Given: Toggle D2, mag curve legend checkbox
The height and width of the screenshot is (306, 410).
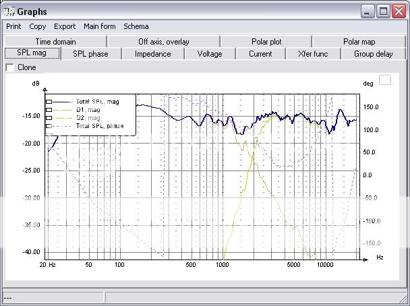Looking at the screenshot, I should pos(49,118).
